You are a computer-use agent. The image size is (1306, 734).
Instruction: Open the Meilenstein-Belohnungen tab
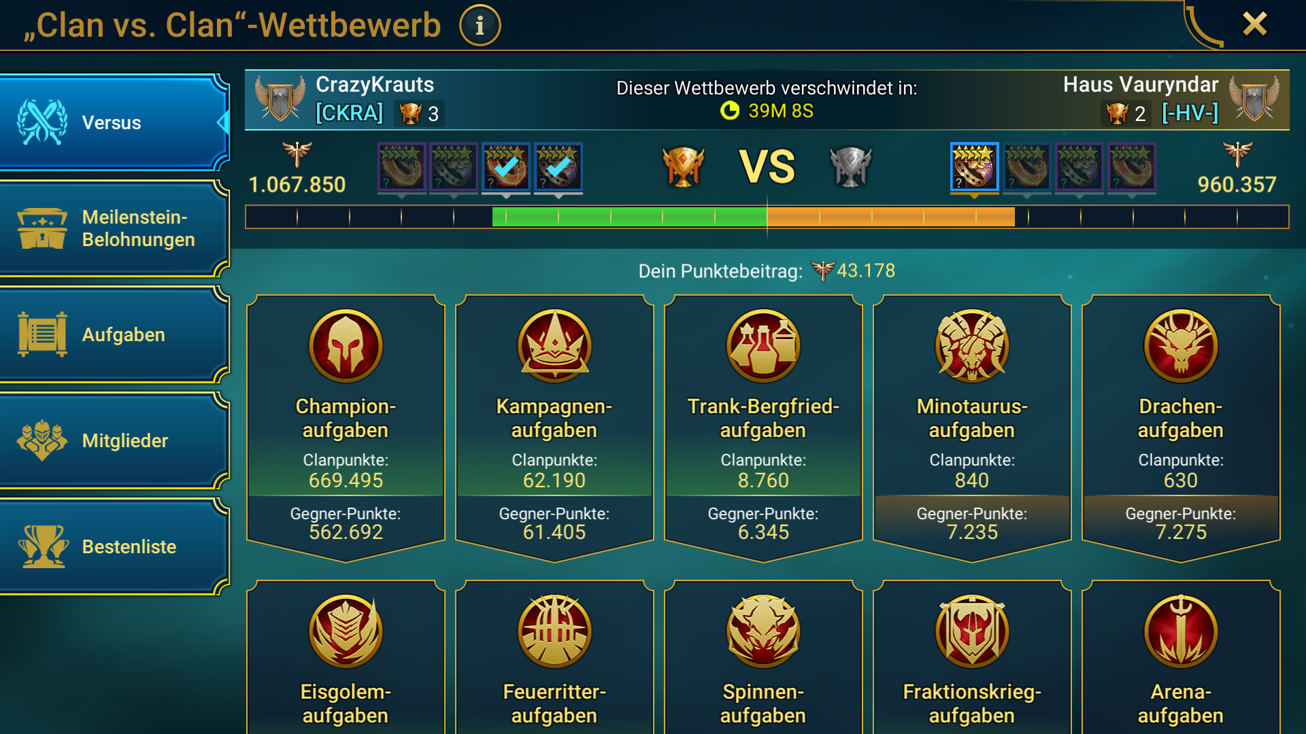point(113,228)
